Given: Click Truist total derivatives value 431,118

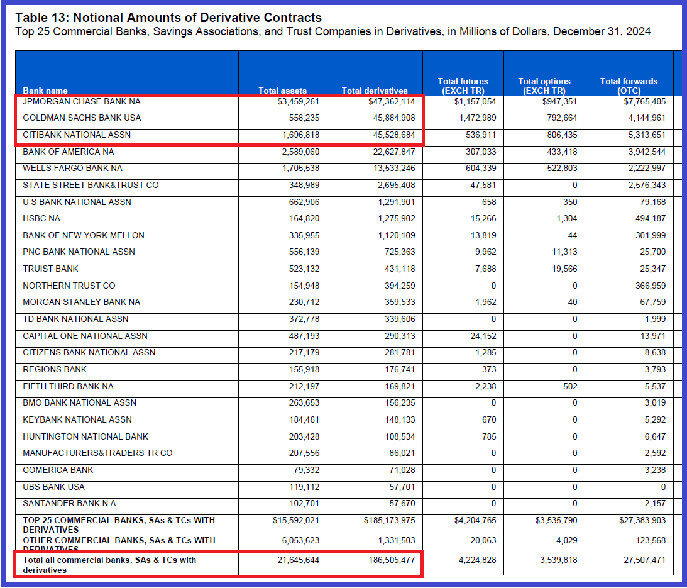Looking at the screenshot, I should 400,269.
